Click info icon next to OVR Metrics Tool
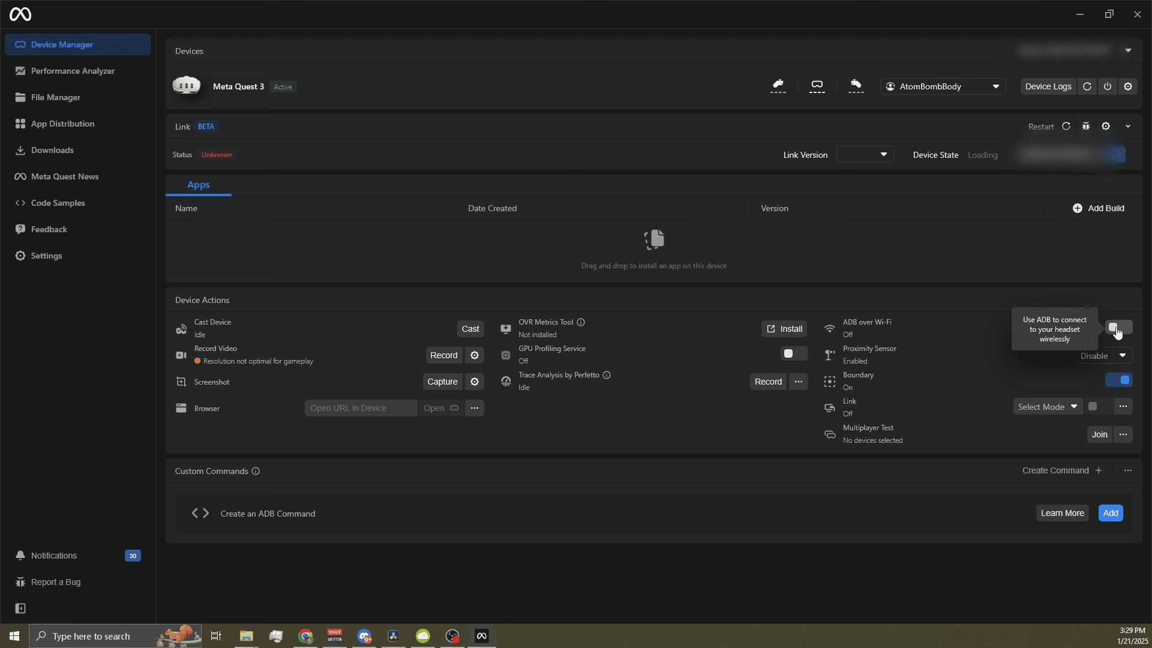Image resolution: width=1152 pixels, height=648 pixels. point(581,322)
